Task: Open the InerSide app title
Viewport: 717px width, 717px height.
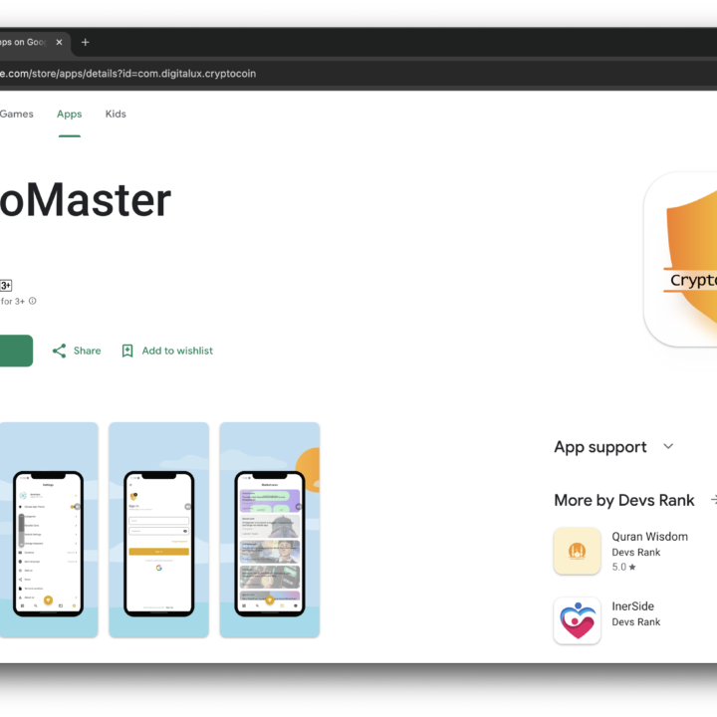Action: [633, 606]
